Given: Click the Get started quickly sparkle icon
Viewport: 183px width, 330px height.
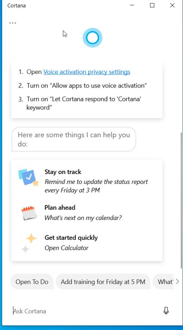Looking at the screenshot, I should [x=29, y=243].
